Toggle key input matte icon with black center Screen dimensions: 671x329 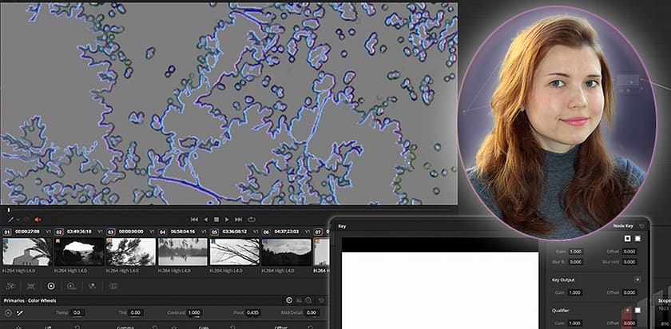coord(628,238)
